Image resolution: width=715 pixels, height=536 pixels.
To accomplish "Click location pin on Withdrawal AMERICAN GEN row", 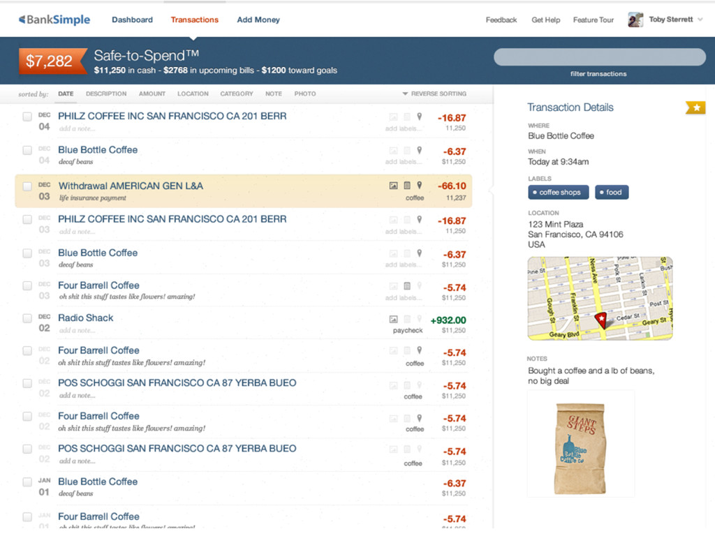I will 420,185.
